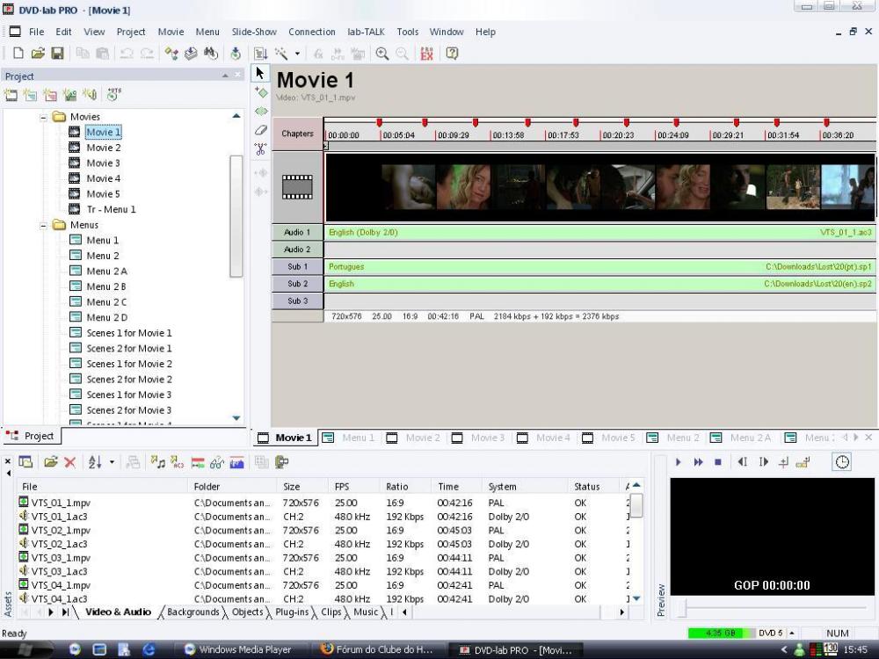879x659 pixels.
Task: Select the arrow pointer tool
Action: (260, 74)
